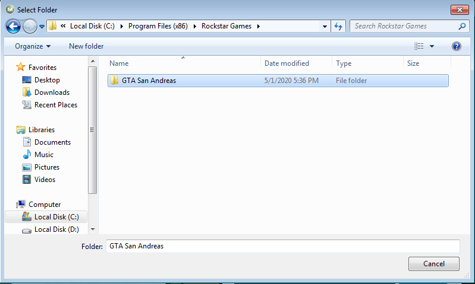The height and width of the screenshot is (284, 475).
Task: Select Favorites in navigation pane
Action: coord(42,68)
